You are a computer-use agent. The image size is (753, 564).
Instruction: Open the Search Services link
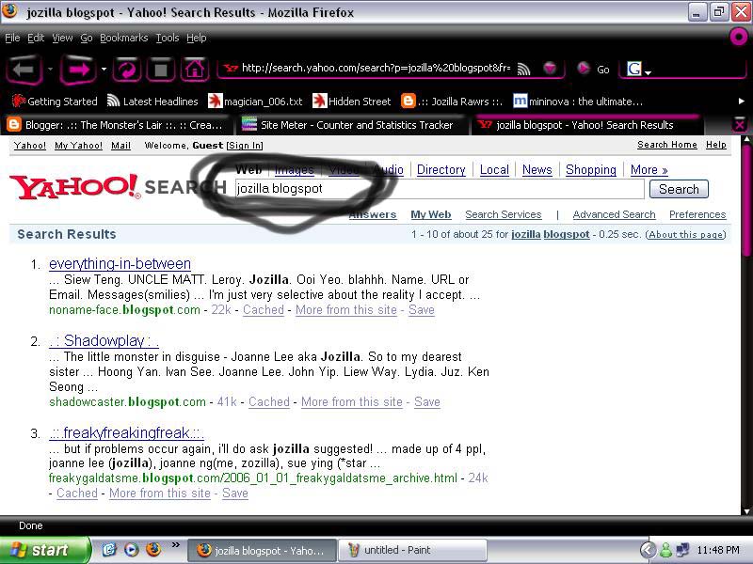tap(504, 214)
